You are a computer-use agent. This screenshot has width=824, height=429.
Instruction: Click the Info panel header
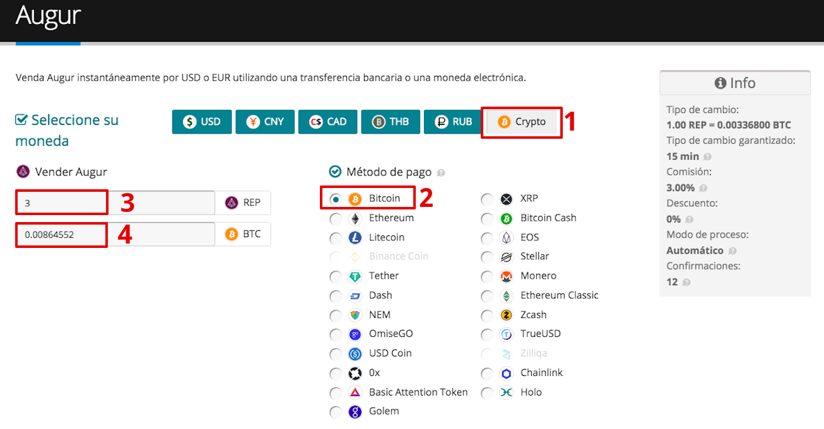pyautogui.click(x=735, y=83)
